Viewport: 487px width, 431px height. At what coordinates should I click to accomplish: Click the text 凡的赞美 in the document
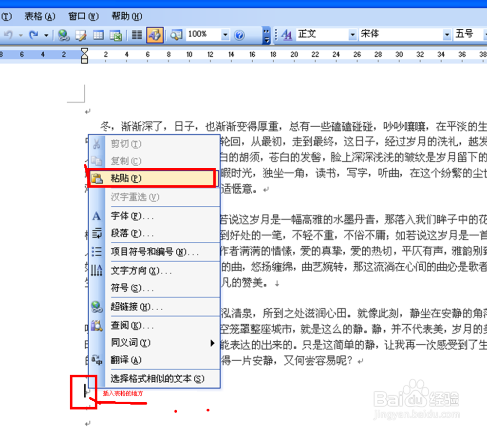[243, 283]
